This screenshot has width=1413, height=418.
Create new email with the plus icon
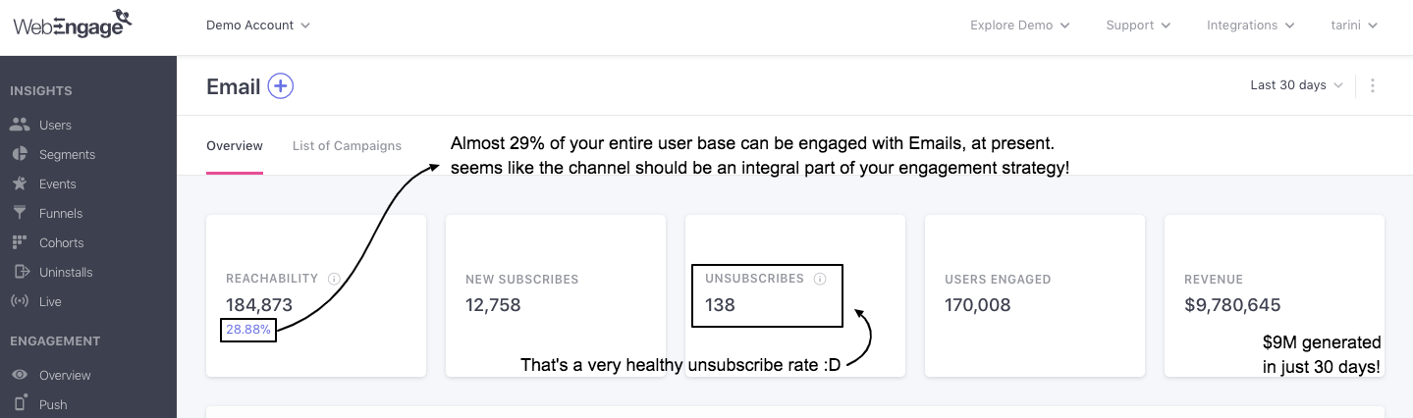point(281,86)
